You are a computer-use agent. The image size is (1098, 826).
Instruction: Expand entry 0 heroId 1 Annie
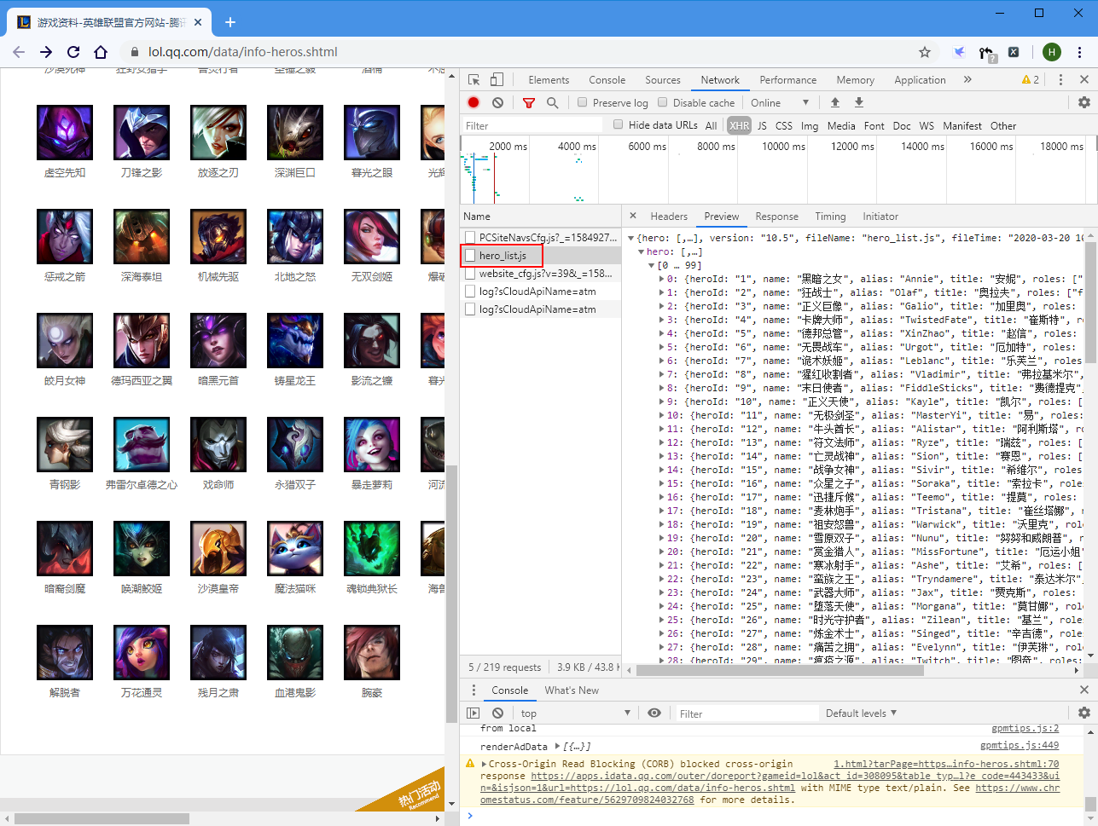coord(662,280)
